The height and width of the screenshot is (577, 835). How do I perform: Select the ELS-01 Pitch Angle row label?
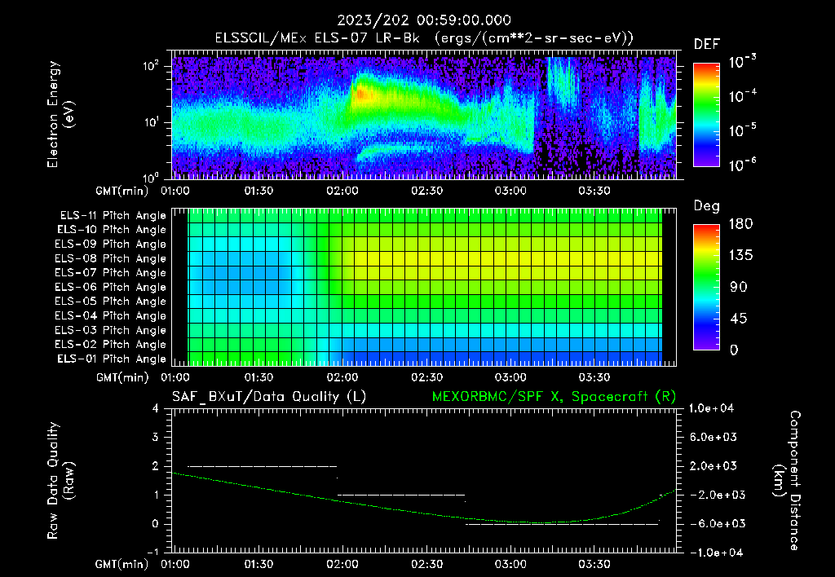[x=112, y=359]
